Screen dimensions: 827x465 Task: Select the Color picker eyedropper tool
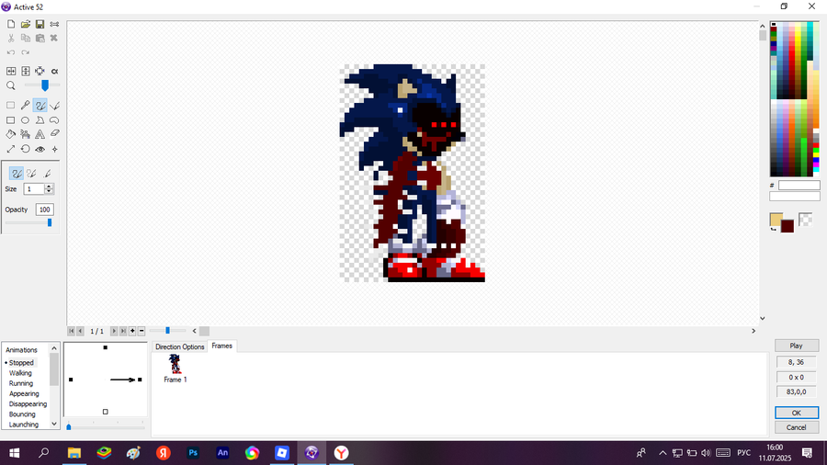(26, 106)
